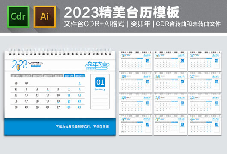Click the FRI weekday header
Screen dimensions: 227x154
coord(58,76)
